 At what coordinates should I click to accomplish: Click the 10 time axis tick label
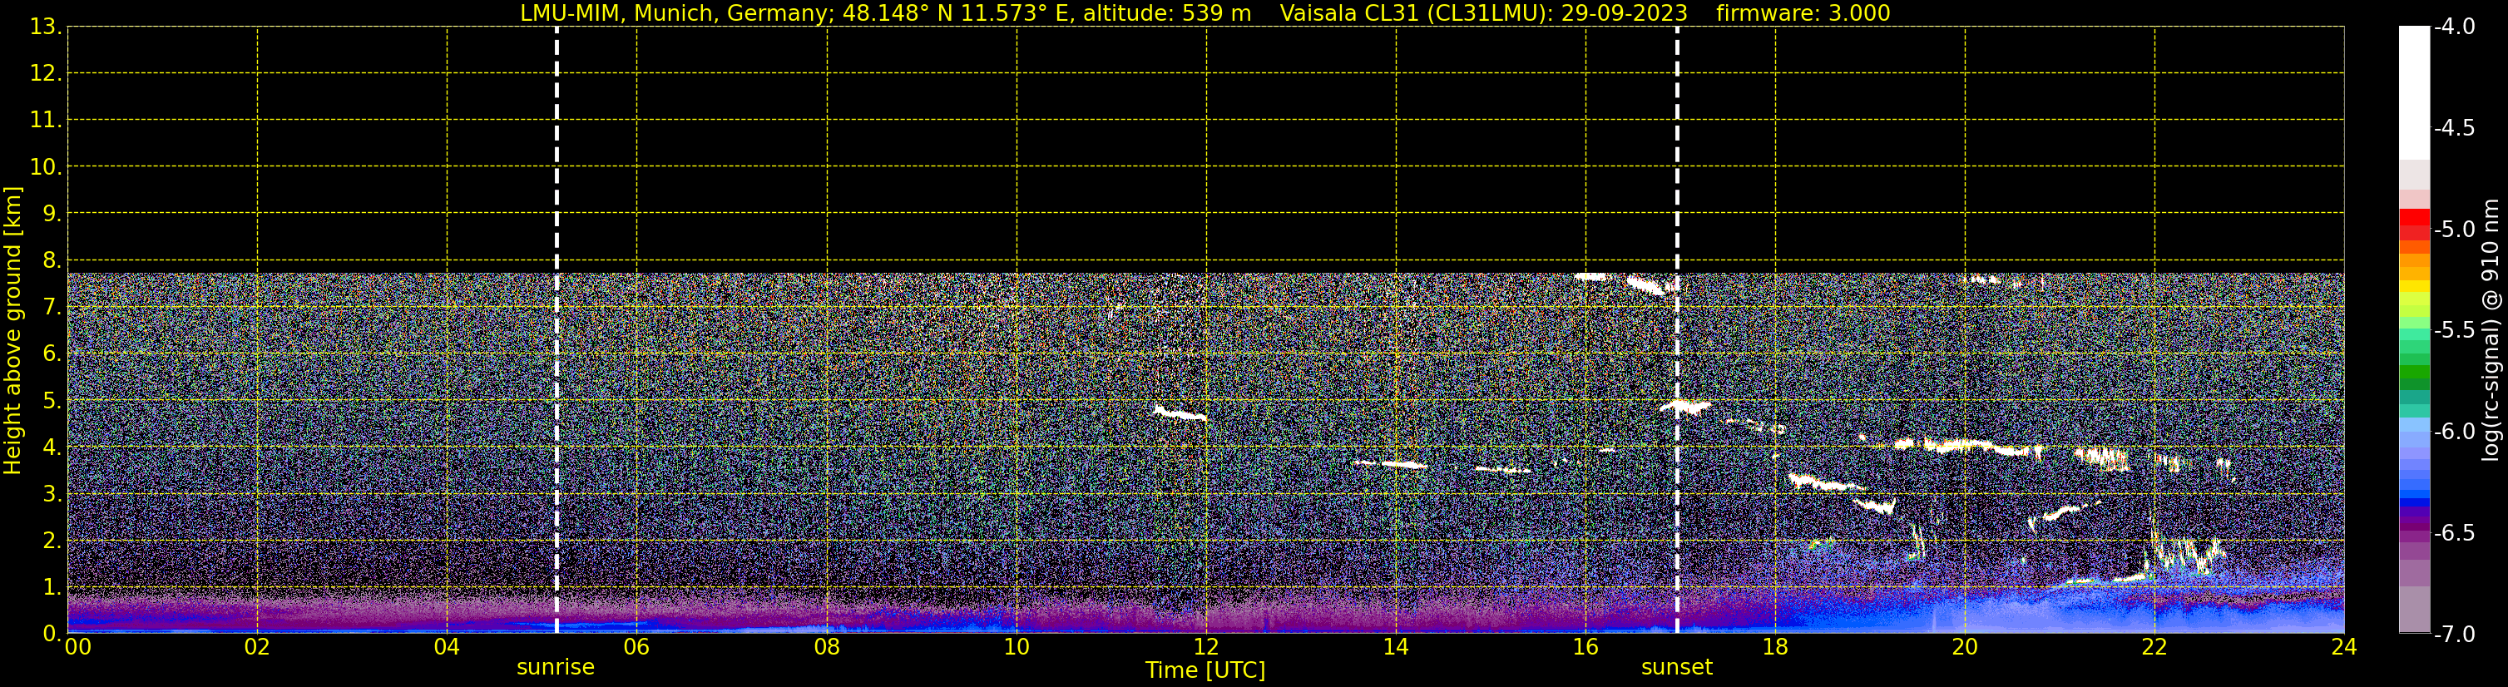(1017, 647)
